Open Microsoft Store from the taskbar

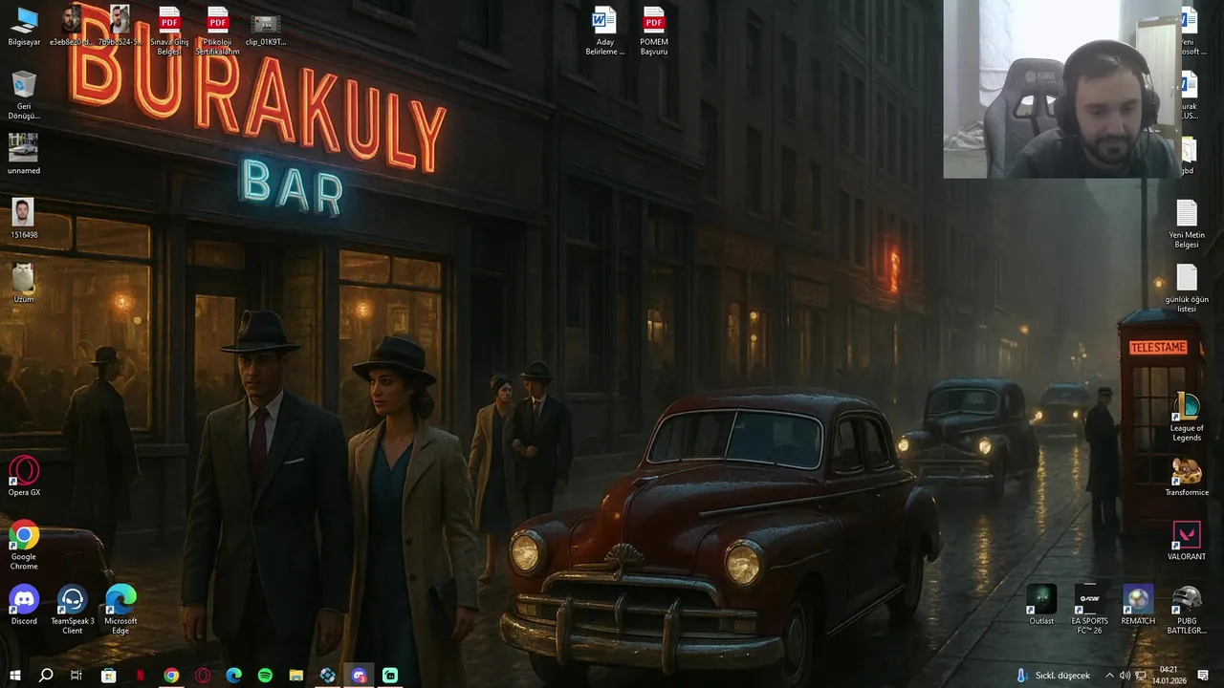[108, 676]
